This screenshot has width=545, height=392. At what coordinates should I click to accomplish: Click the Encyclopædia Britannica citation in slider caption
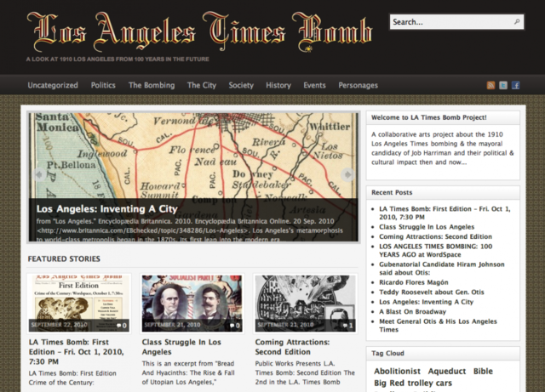click(x=189, y=230)
